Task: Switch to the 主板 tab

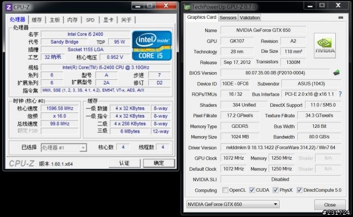Action: coord(55,20)
